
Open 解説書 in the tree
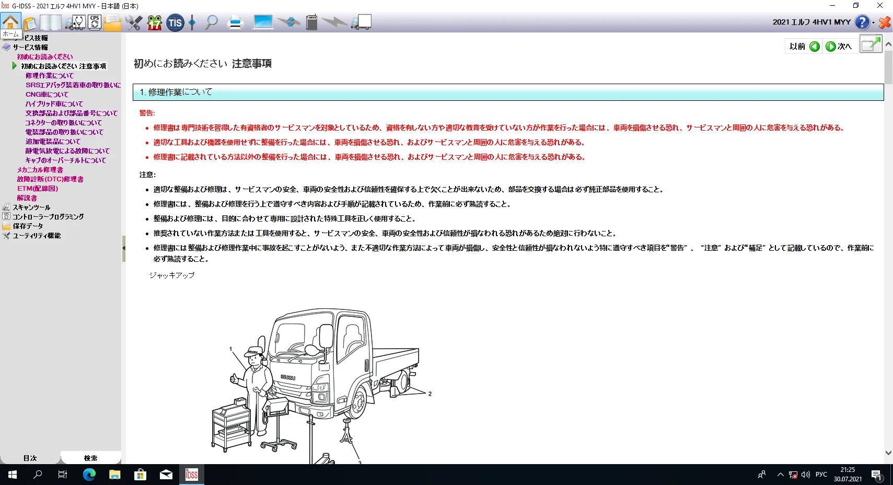click(x=27, y=198)
